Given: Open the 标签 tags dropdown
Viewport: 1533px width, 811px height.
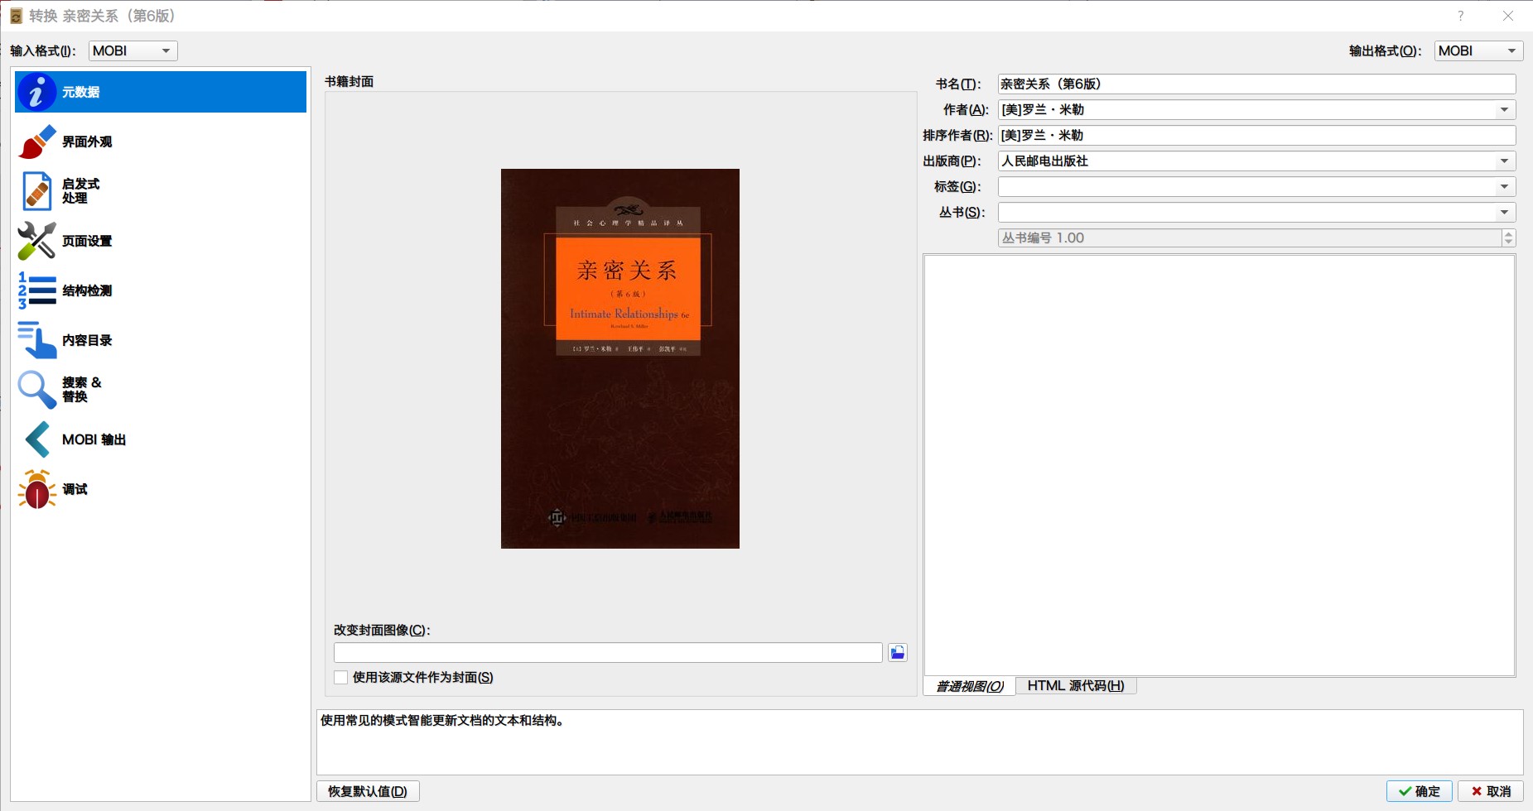Looking at the screenshot, I should tap(1504, 186).
